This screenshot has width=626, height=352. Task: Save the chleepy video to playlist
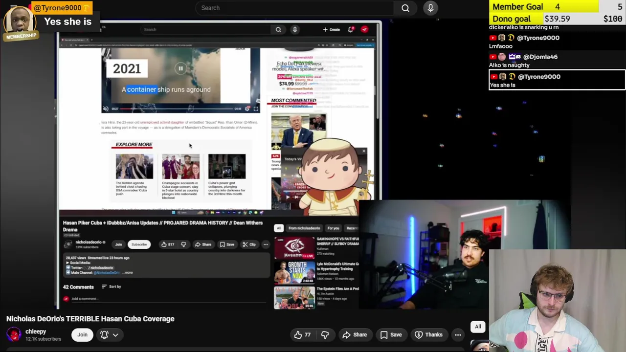coord(391,335)
